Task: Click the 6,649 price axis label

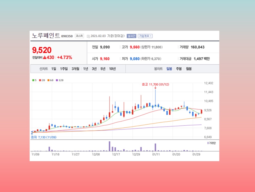Action: click(x=208, y=137)
